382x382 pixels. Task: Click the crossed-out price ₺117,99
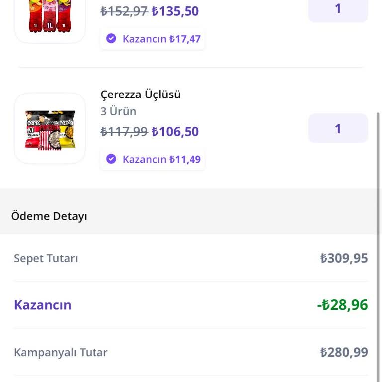coord(124,132)
